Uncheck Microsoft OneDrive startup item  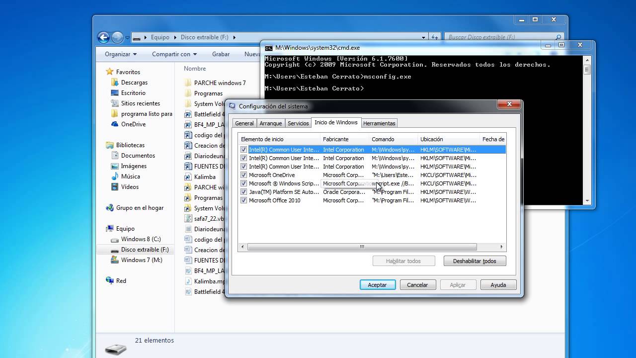click(243, 175)
